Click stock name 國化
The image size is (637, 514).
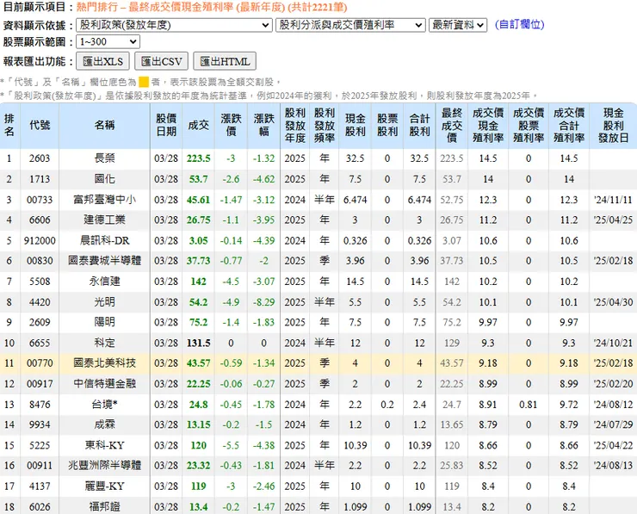pos(104,179)
